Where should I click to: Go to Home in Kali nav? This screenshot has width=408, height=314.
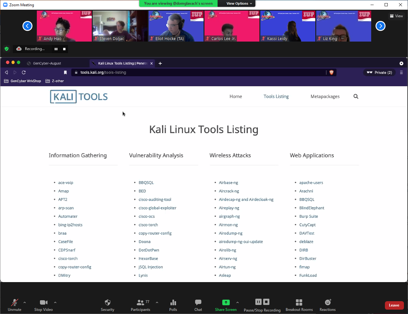pos(236,97)
